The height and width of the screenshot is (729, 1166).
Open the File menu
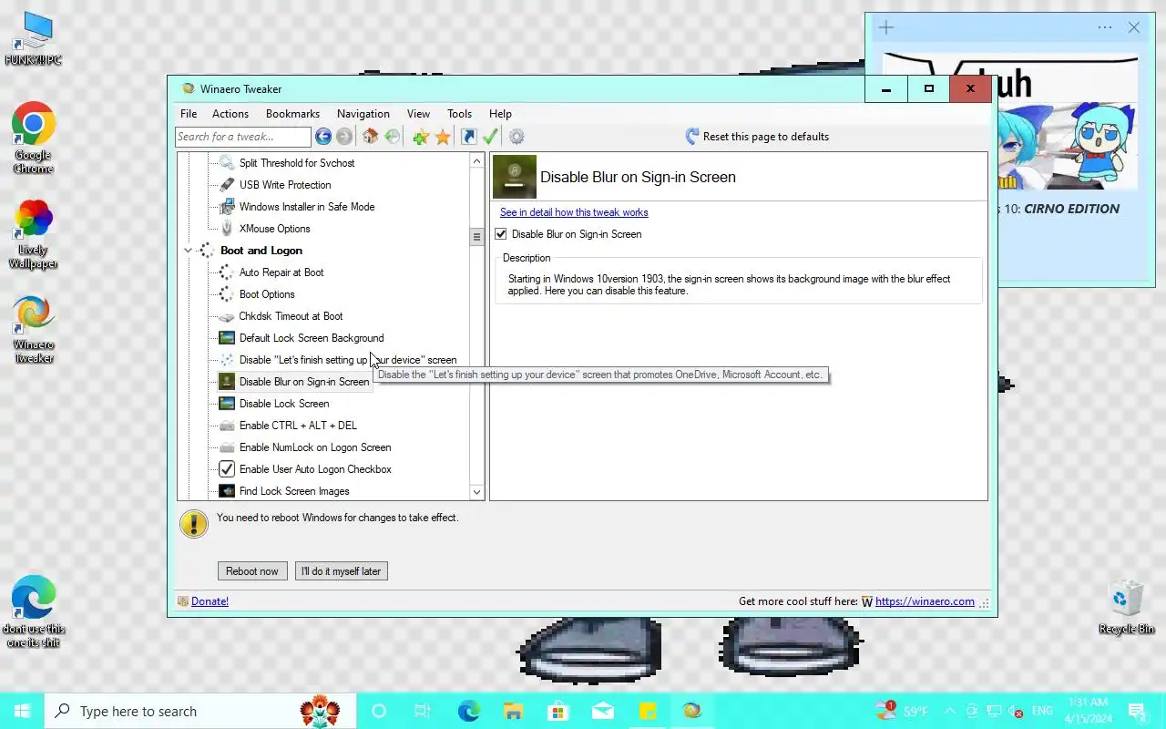pos(189,114)
